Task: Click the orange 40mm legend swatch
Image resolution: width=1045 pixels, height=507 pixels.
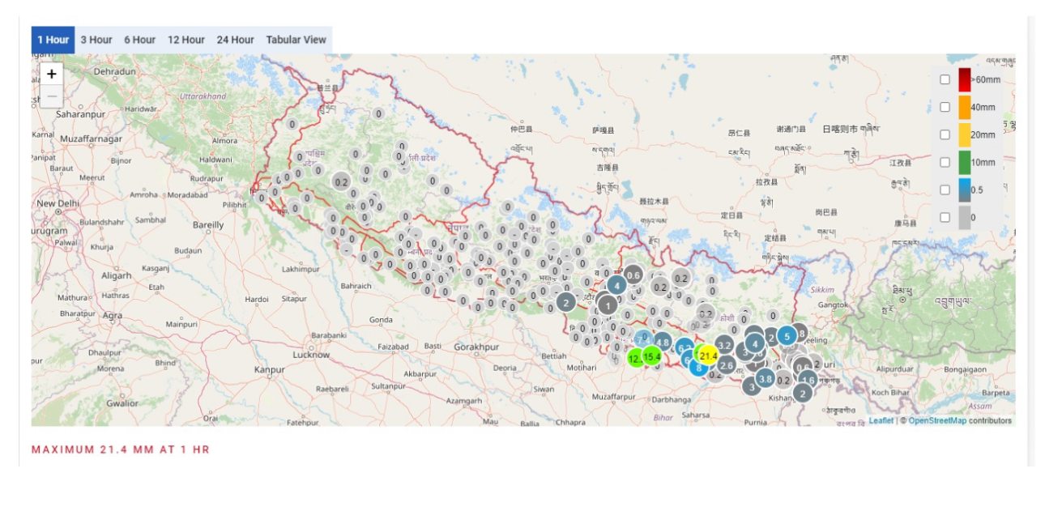Action: (964, 107)
